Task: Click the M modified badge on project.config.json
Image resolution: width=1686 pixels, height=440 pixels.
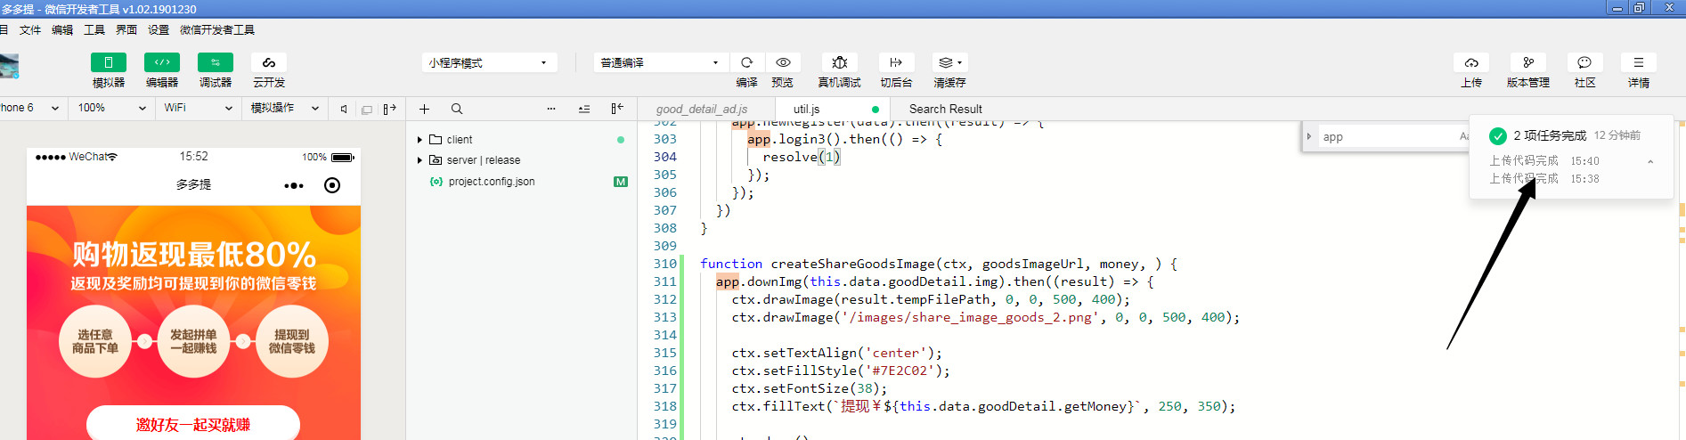Action: click(621, 182)
